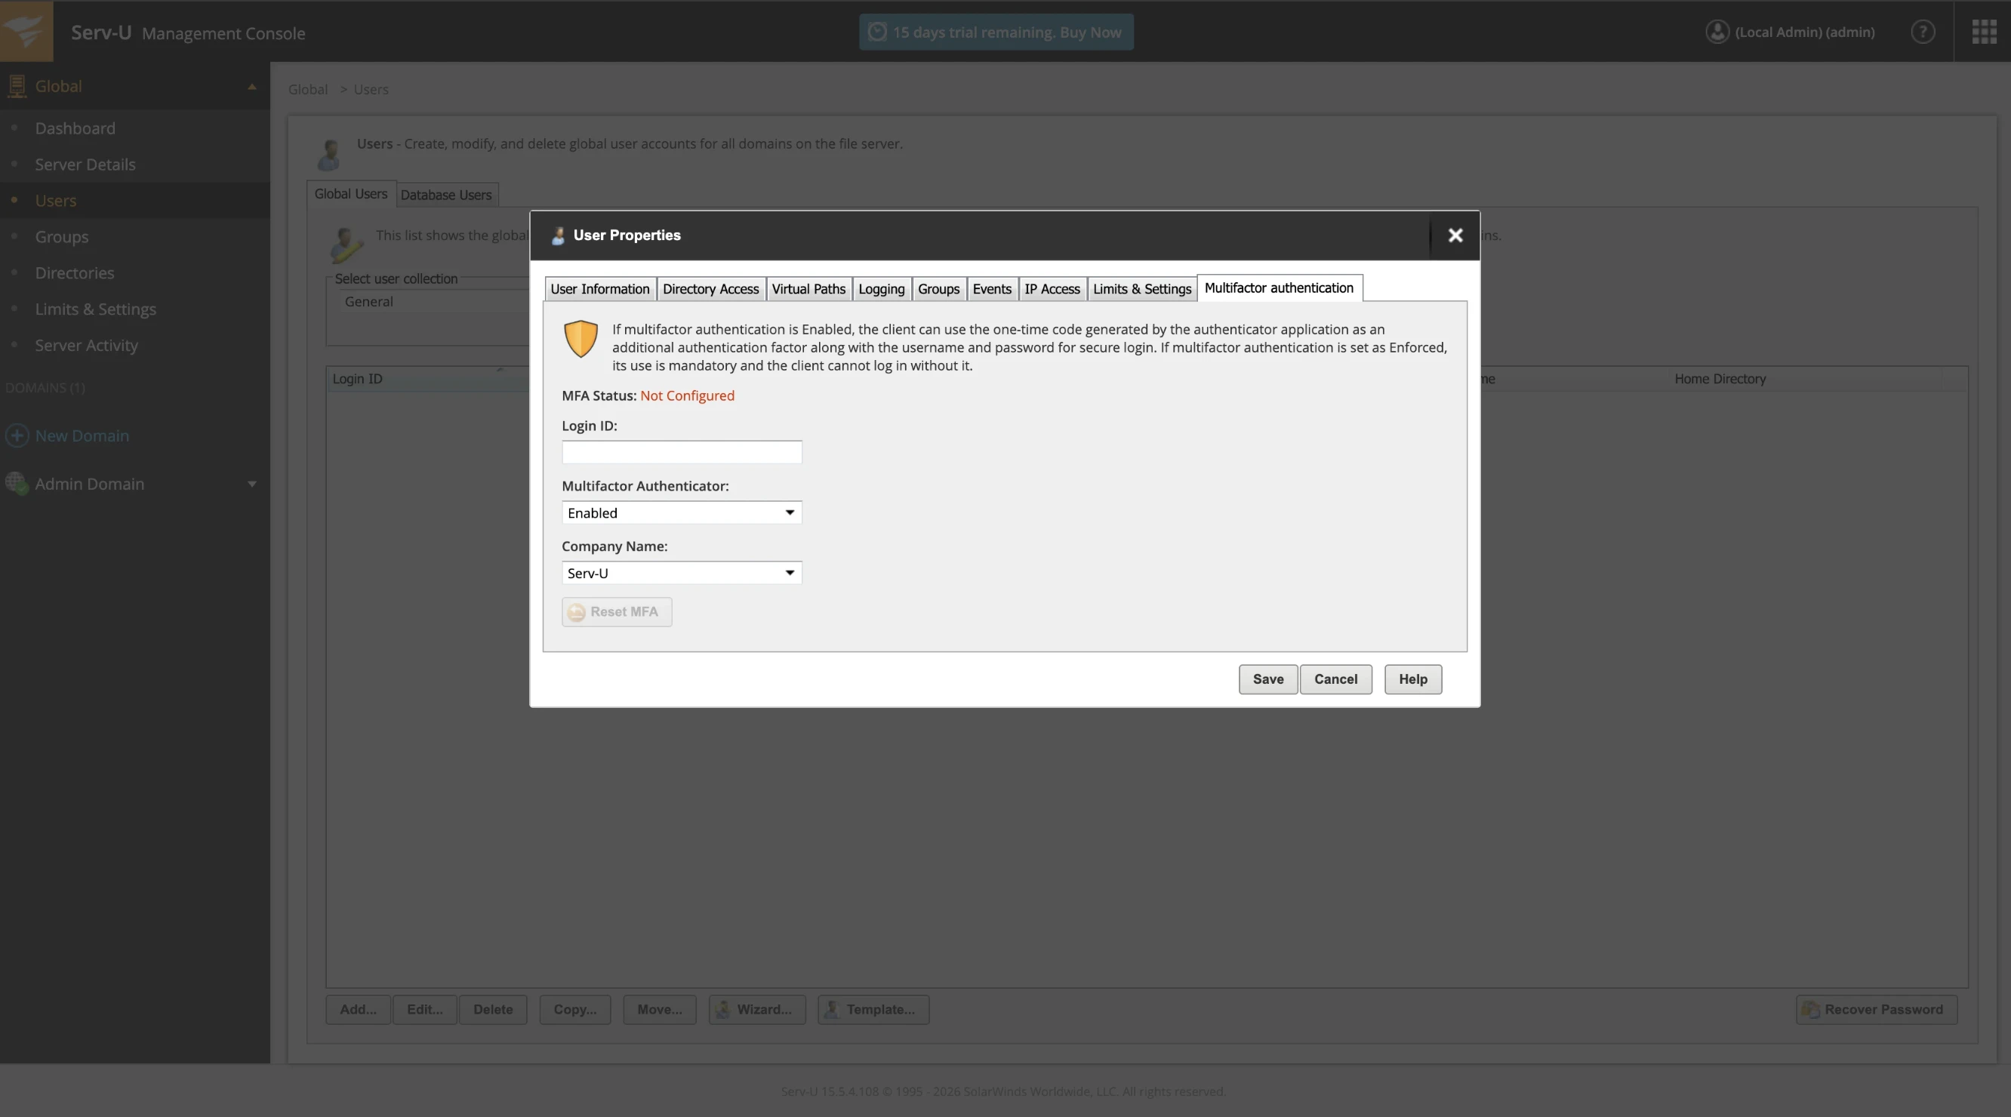
Task: Open the Global Users tab
Action: (350, 193)
